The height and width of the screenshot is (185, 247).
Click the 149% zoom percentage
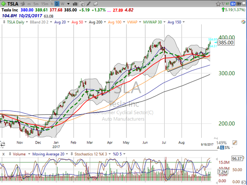[221, 143]
